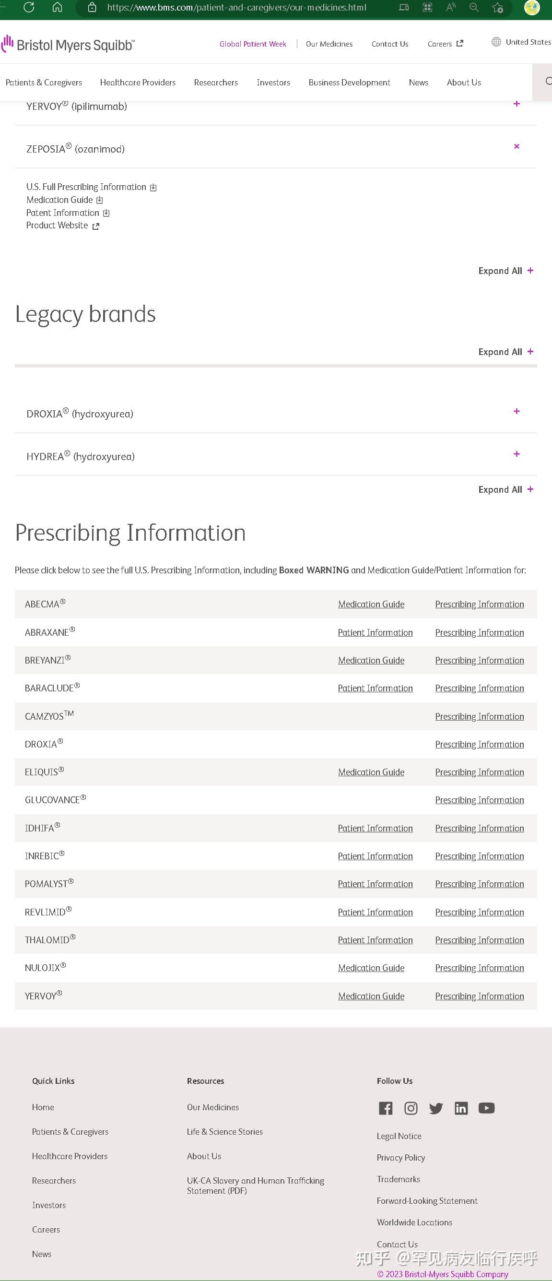Image resolution: width=552 pixels, height=1281 pixels.
Task: Visit the LinkedIn icon in footer
Action: coord(461,1108)
